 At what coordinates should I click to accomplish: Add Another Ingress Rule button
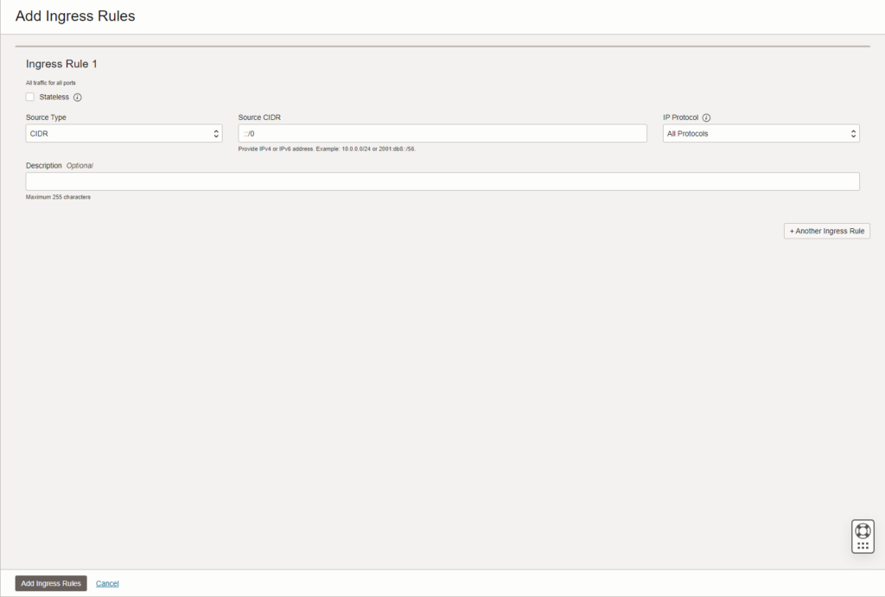(x=827, y=232)
